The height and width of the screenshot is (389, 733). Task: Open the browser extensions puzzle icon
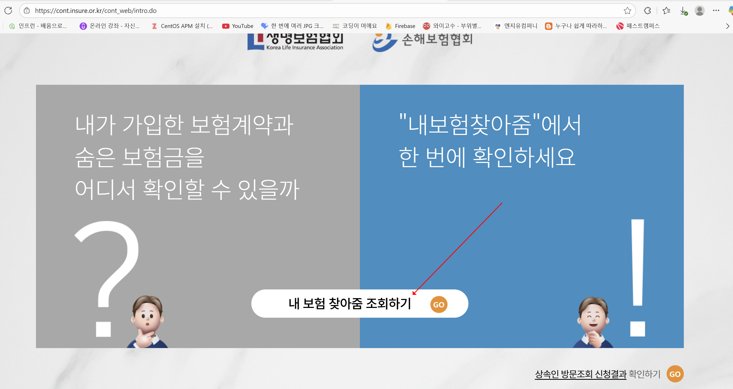click(647, 11)
